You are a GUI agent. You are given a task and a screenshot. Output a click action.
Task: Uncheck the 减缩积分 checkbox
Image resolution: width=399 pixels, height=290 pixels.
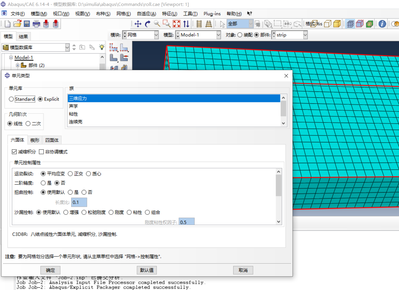(14, 152)
